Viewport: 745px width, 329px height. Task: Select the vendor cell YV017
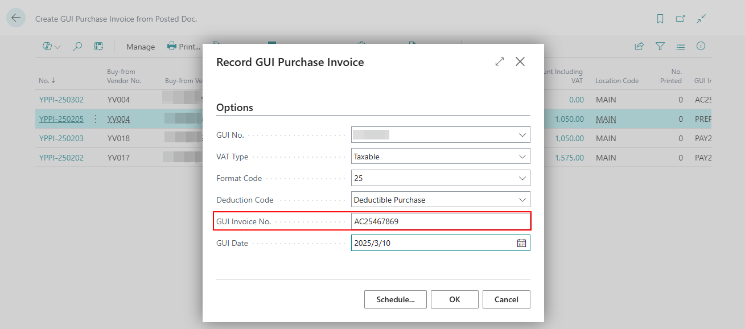[x=118, y=158]
